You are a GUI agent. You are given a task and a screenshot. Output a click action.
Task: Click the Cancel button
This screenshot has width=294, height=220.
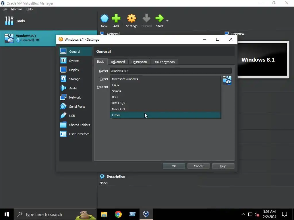coord(198,166)
